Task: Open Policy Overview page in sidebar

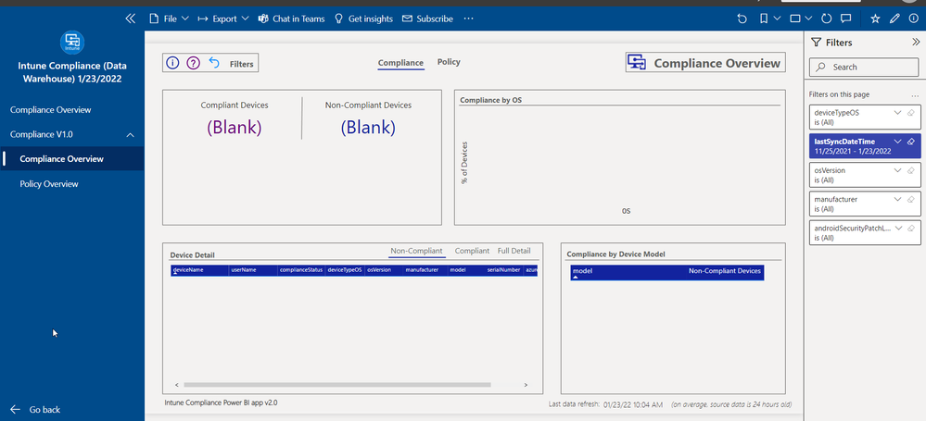Action: coord(49,184)
